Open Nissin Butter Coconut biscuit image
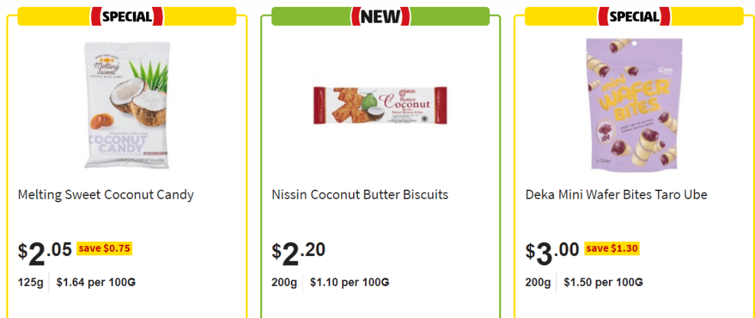 [x=380, y=105]
